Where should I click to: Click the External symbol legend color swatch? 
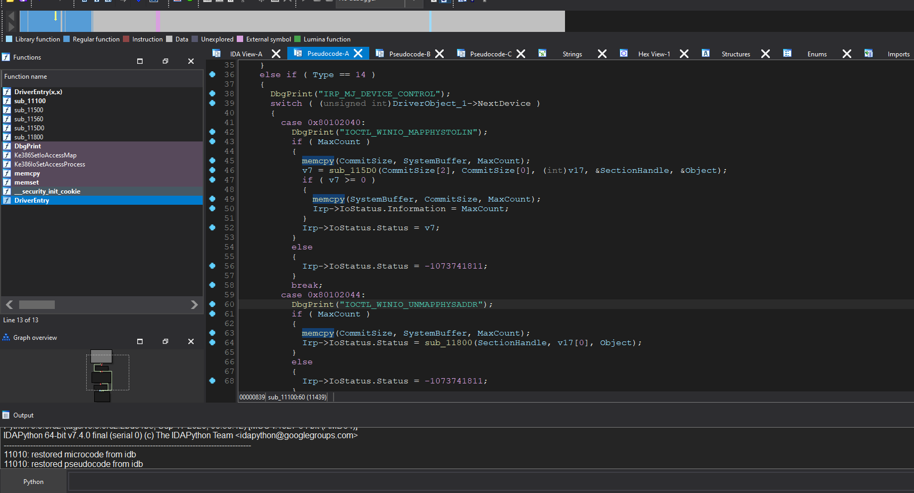[x=240, y=39]
